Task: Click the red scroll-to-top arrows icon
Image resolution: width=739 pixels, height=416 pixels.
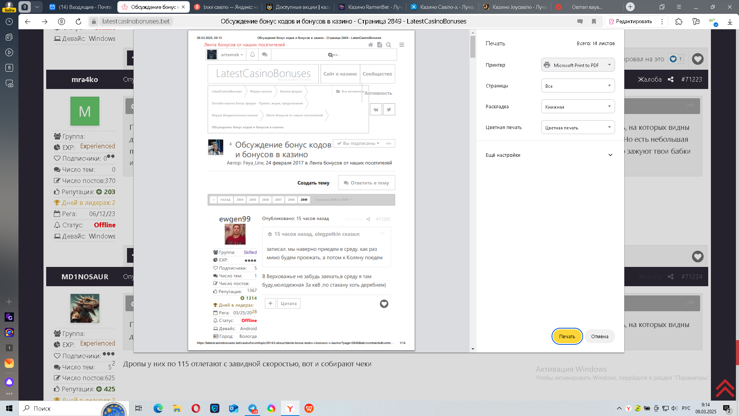Action: point(725,388)
